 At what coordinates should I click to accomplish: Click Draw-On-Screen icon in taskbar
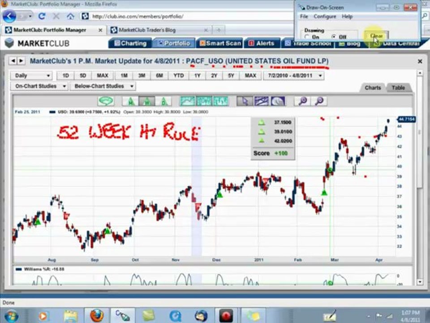point(122,316)
